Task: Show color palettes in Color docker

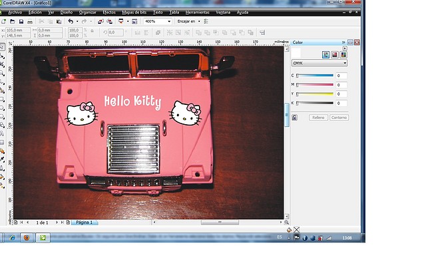Action: click(x=343, y=54)
